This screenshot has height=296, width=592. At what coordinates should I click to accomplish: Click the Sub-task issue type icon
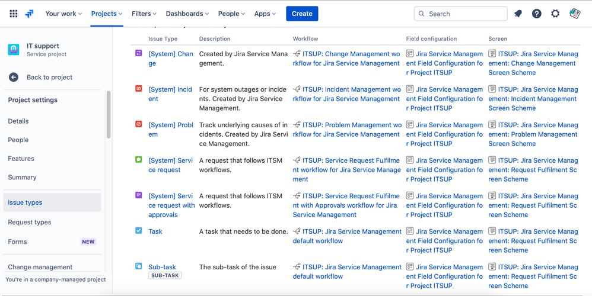click(x=139, y=266)
